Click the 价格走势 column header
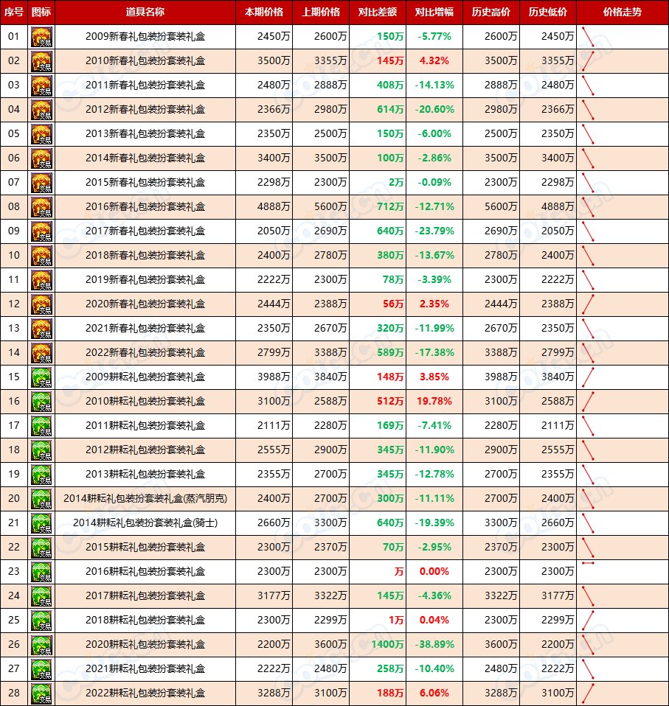 622,13
